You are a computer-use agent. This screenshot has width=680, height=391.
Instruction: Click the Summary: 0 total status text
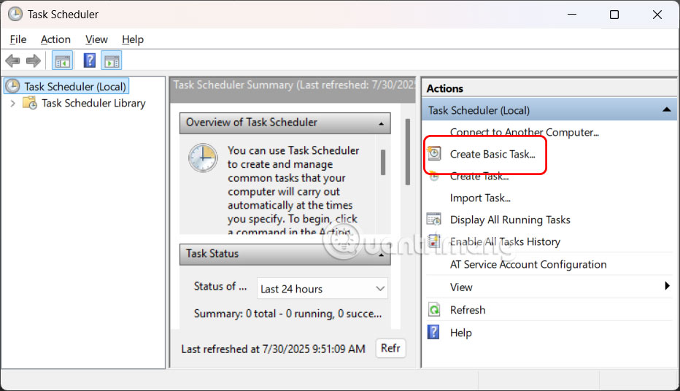287,314
